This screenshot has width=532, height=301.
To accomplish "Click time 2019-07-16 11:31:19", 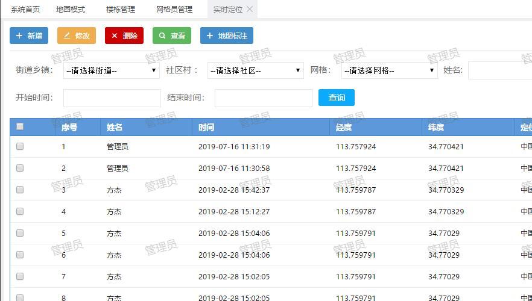I will click(234, 147).
